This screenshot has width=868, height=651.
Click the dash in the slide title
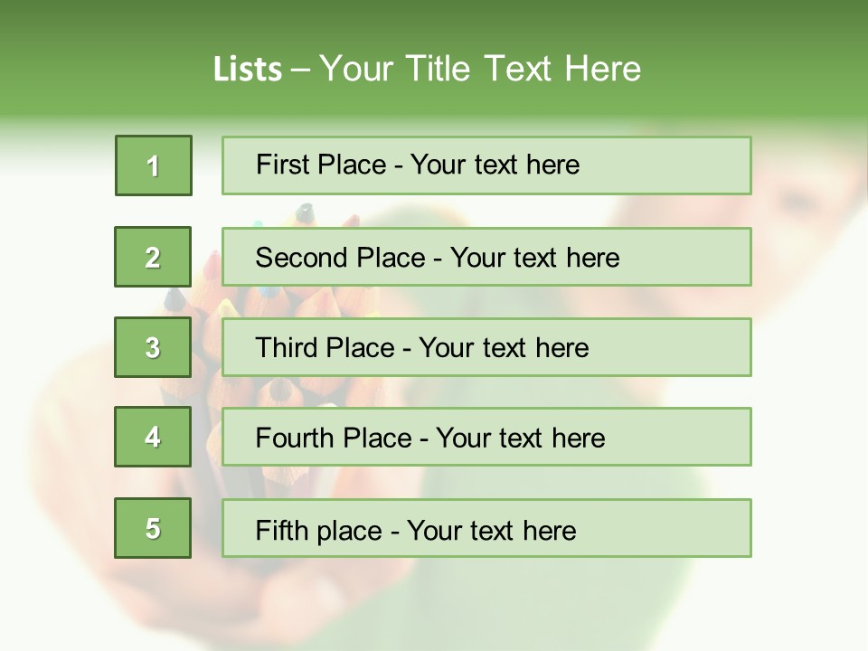click(301, 70)
